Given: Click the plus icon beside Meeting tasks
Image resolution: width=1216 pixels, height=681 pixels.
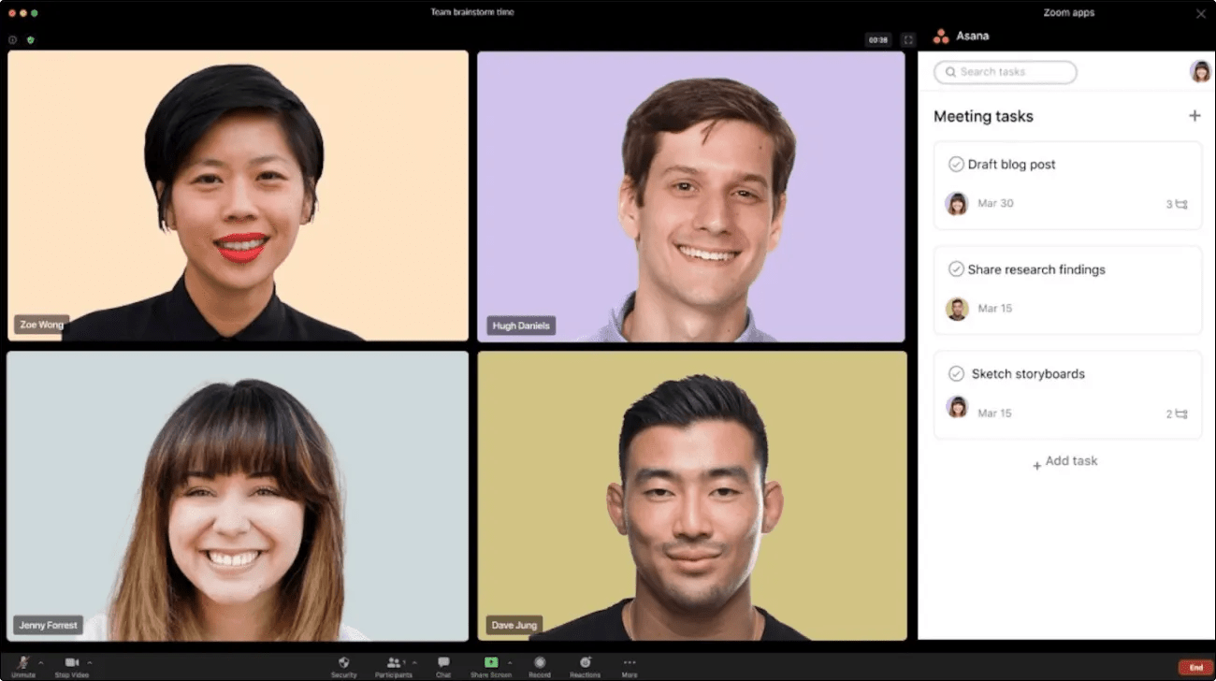Looking at the screenshot, I should tap(1194, 116).
